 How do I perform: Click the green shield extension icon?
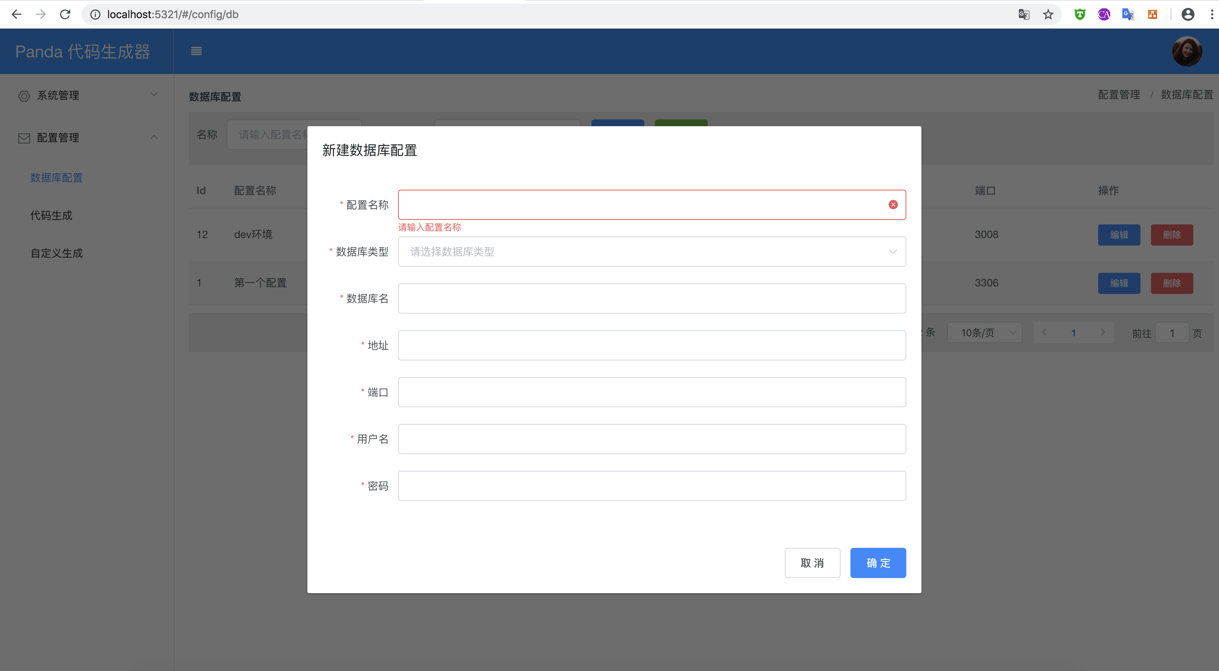[x=1079, y=15]
